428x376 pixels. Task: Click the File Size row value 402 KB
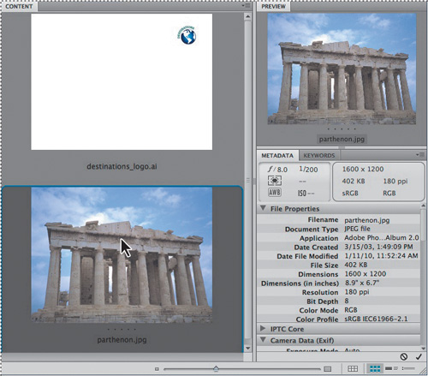[356, 265]
